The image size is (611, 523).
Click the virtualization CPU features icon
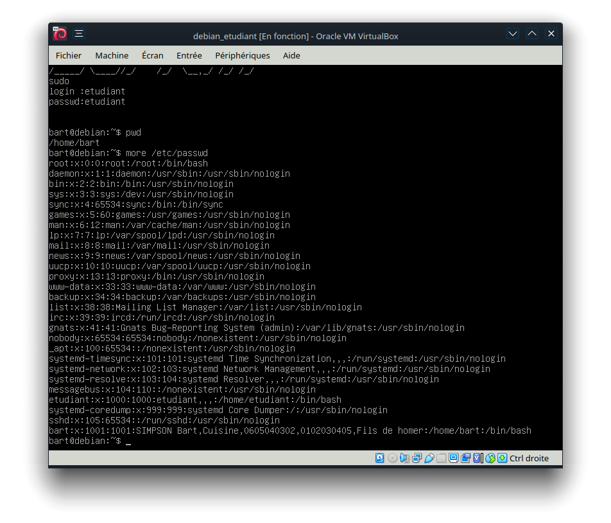tap(477, 458)
